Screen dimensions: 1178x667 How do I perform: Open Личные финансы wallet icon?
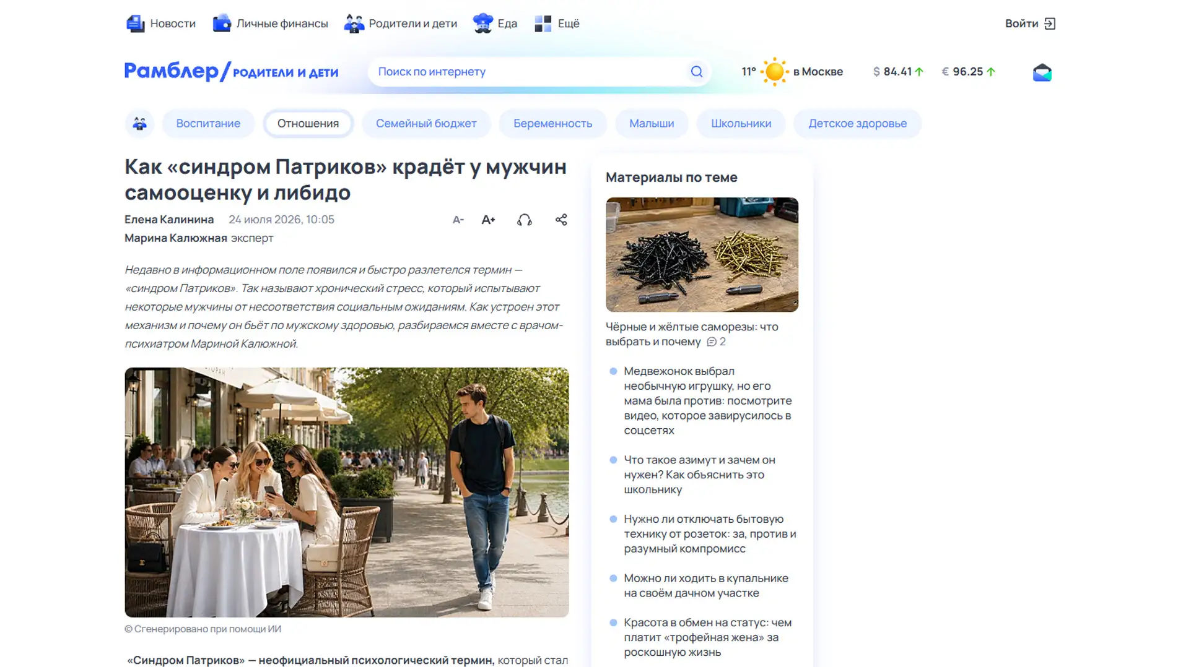coord(221,24)
